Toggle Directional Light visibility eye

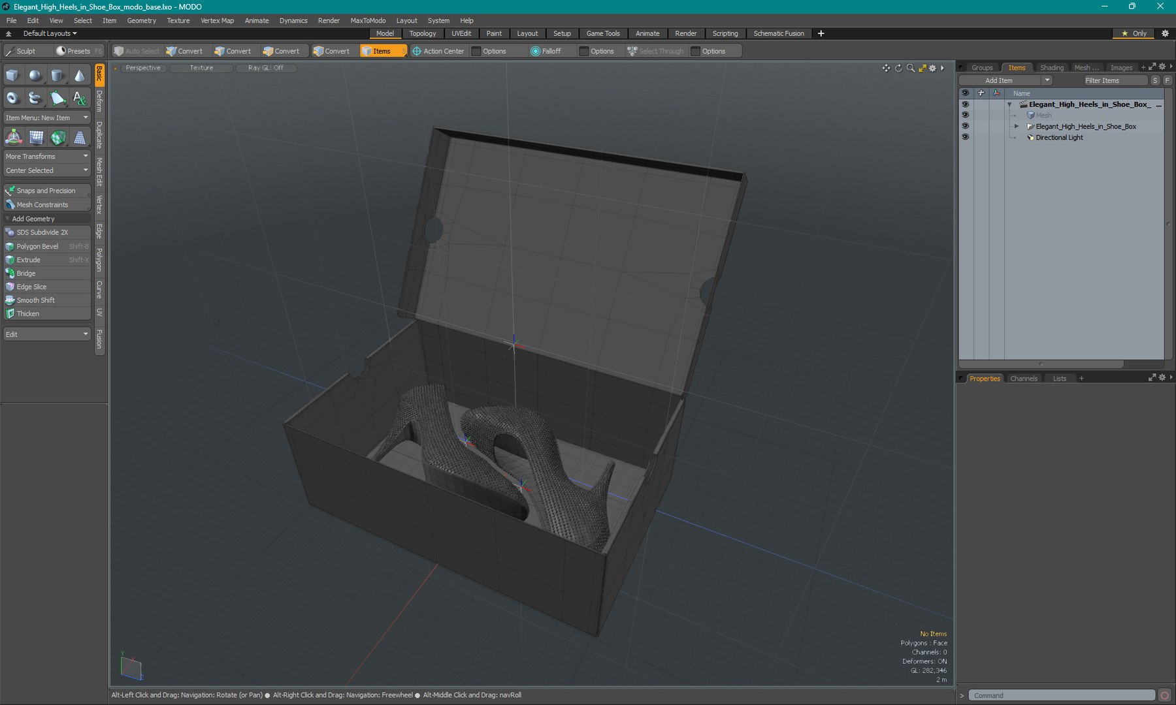(x=965, y=137)
